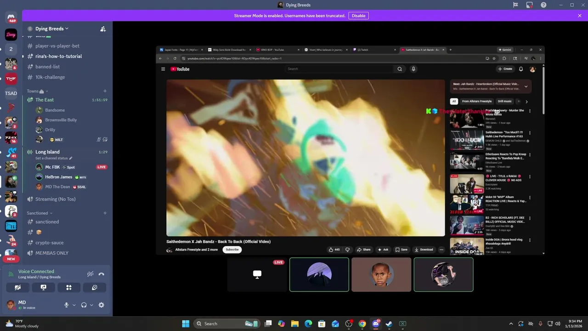The width and height of the screenshot is (588, 331).
Task: Click the YouTube logo in the streamed browser
Action: (x=180, y=69)
